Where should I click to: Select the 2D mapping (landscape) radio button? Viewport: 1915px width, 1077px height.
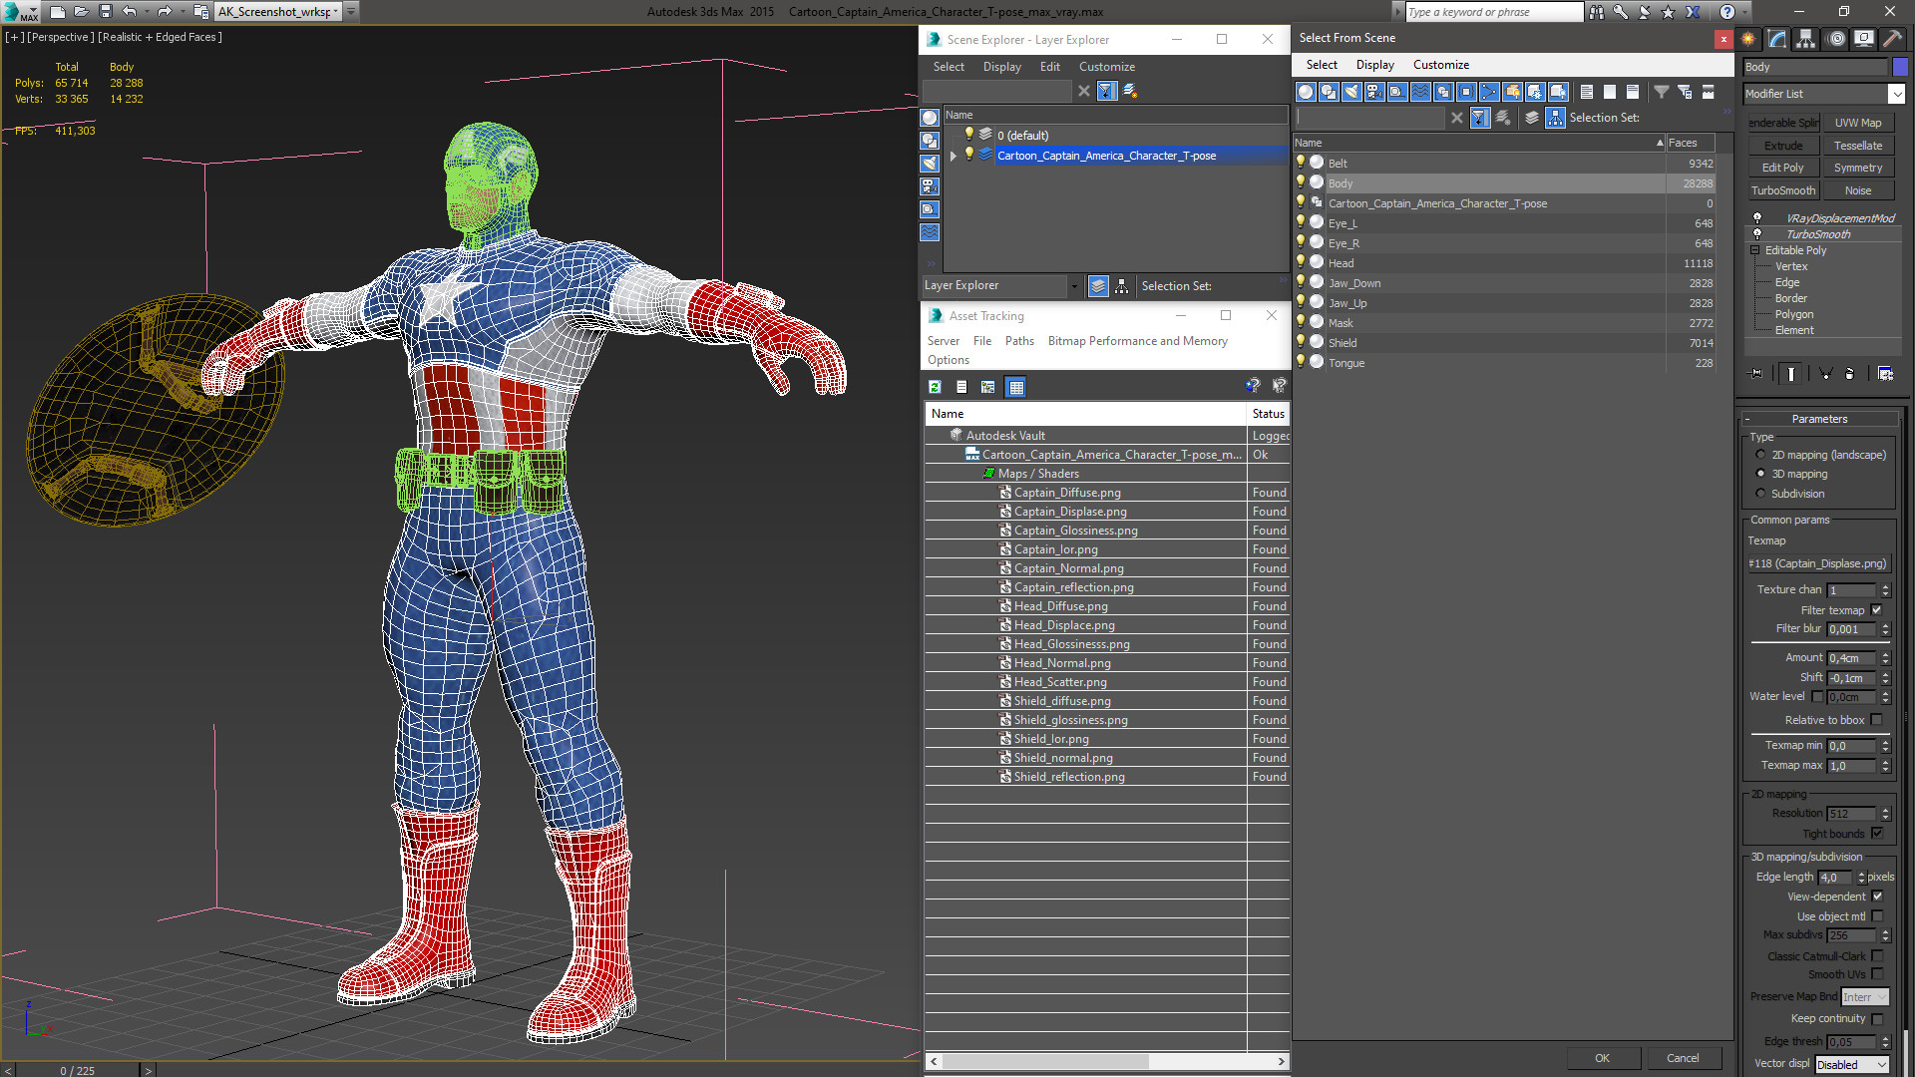click(1760, 455)
